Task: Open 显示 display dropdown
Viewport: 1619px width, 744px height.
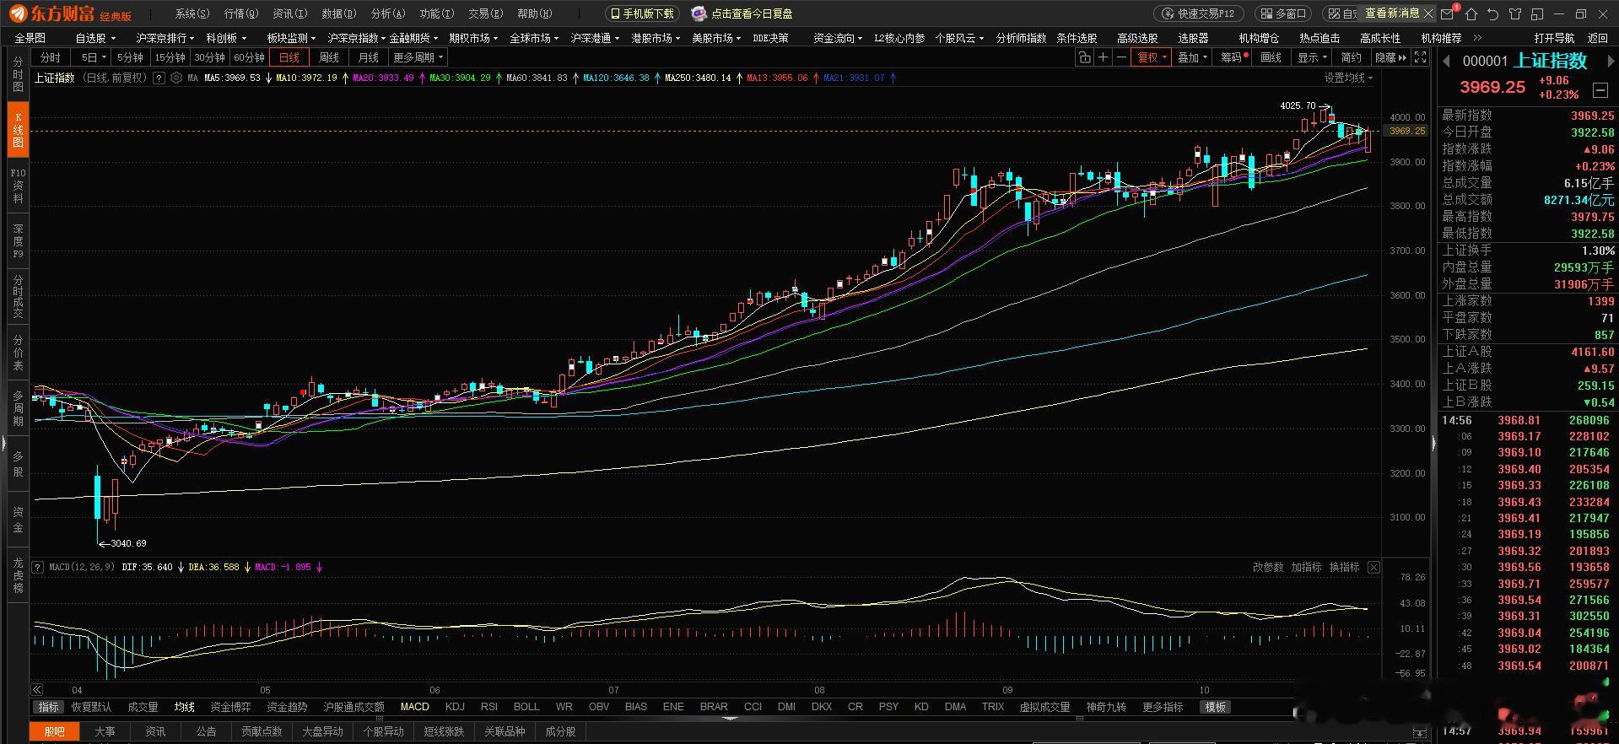Action: 1313,57
